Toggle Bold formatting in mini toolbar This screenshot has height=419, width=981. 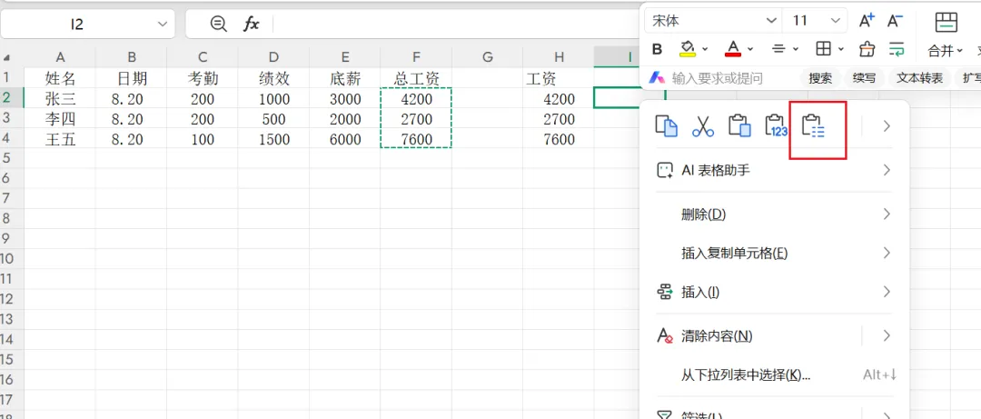[x=657, y=49]
